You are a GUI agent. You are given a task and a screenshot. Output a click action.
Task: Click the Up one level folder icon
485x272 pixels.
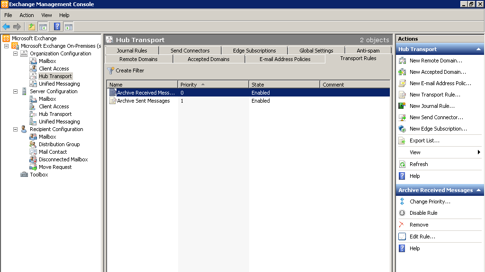(32, 27)
